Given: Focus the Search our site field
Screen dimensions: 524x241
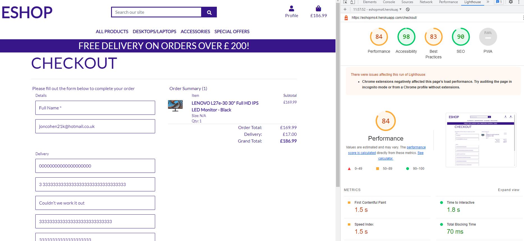Looking at the screenshot, I should point(157,12).
